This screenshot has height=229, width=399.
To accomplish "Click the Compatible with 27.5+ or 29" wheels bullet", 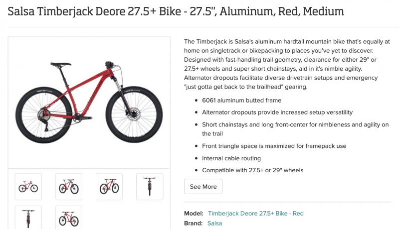I will [252, 170].
